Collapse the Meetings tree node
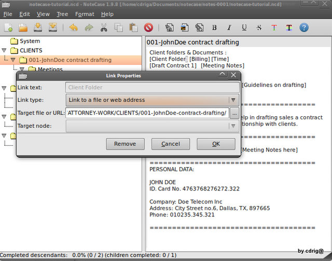Viewport: 332px width, 261px height. coord(22,69)
